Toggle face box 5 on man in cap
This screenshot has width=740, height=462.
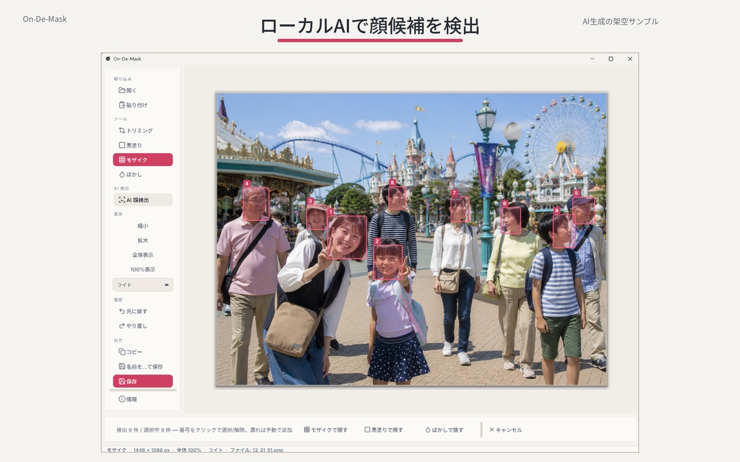(x=583, y=210)
